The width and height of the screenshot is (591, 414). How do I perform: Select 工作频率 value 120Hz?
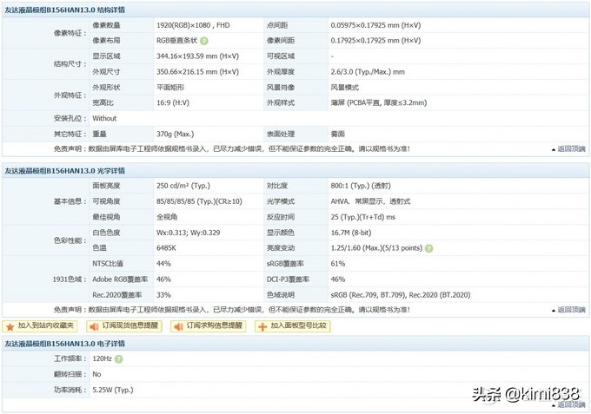pos(103,358)
